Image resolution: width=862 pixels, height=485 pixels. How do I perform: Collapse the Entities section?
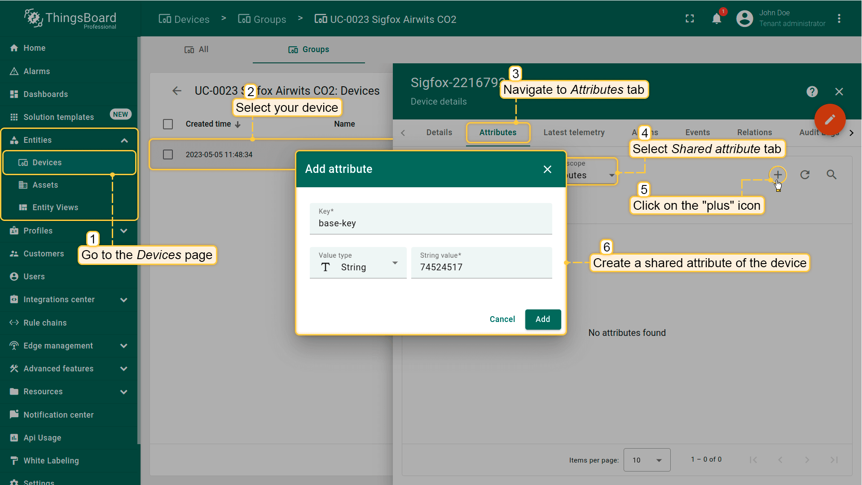coord(124,140)
